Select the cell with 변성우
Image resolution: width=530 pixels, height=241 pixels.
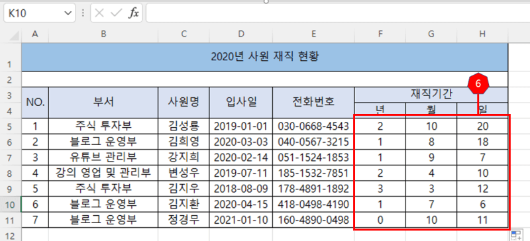coord(184,173)
